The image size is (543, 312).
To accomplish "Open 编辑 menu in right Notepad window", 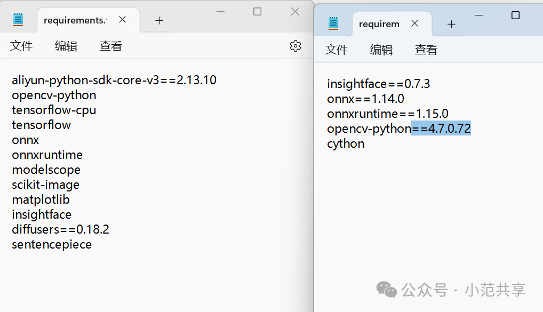I will (381, 50).
